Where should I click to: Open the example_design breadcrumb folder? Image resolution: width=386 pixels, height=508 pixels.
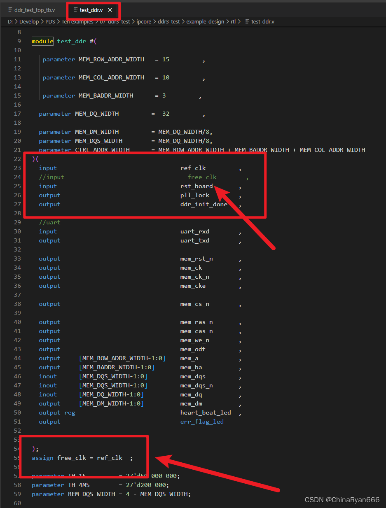[x=205, y=21]
